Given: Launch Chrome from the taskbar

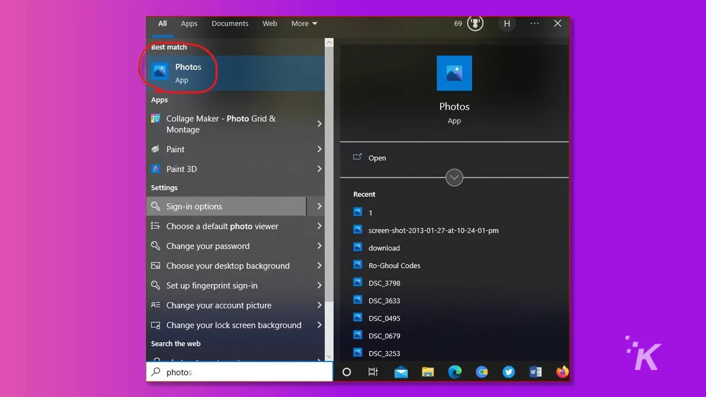Looking at the screenshot, I should pyautogui.click(x=482, y=372).
